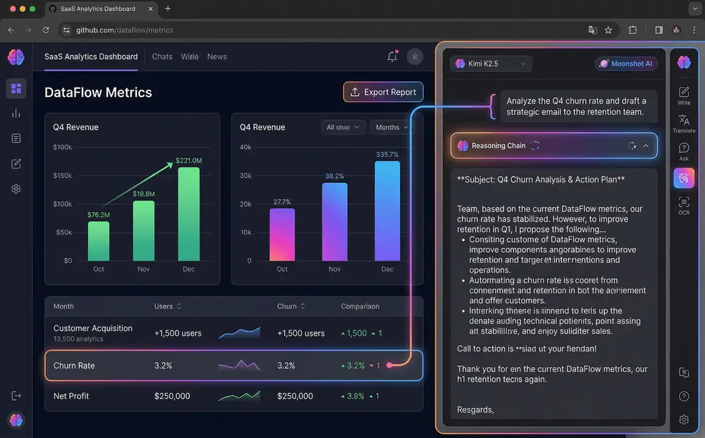705x438 pixels.
Task: Close the SaaS Analytics Dashboard browser tab
Action: click(151, 8)
